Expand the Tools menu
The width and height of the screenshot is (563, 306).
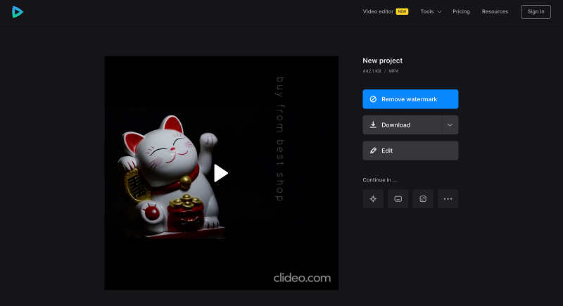tap(431, 11)
